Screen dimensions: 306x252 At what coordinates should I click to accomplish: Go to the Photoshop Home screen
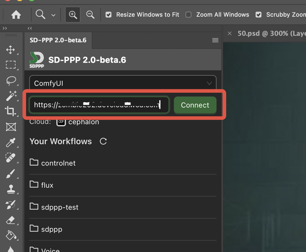pyautogui.click(x=16, y=15)
